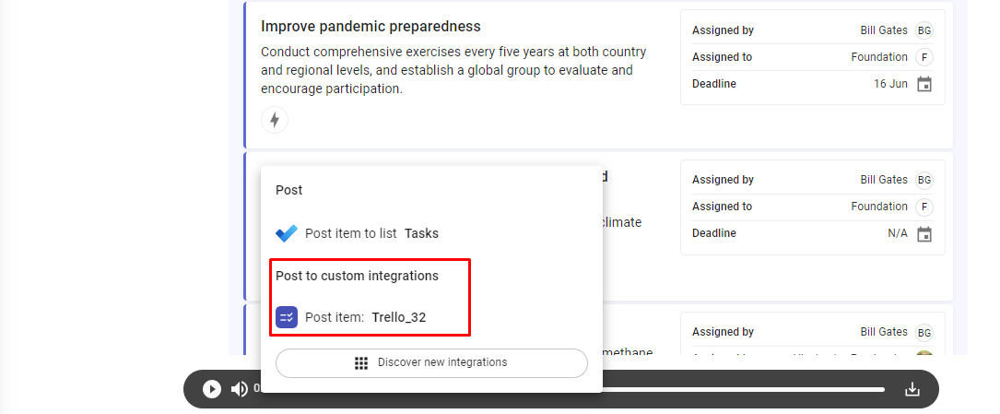
Task: Mute the audio player volume
Action: pyautogui.click(x=239, y=389)
